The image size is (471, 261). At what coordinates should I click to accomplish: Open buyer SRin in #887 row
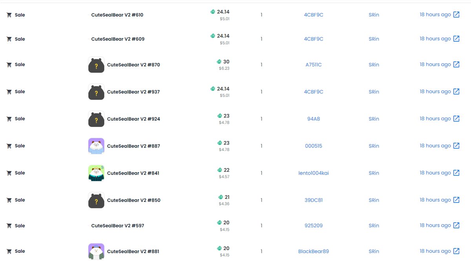pyautogui.click(x=374, y=146)
